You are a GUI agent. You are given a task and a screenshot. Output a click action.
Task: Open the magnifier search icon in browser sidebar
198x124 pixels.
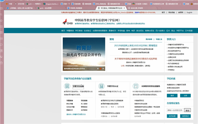pos(1,14)
